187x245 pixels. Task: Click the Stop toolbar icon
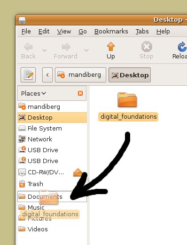[x=147, y=47]
